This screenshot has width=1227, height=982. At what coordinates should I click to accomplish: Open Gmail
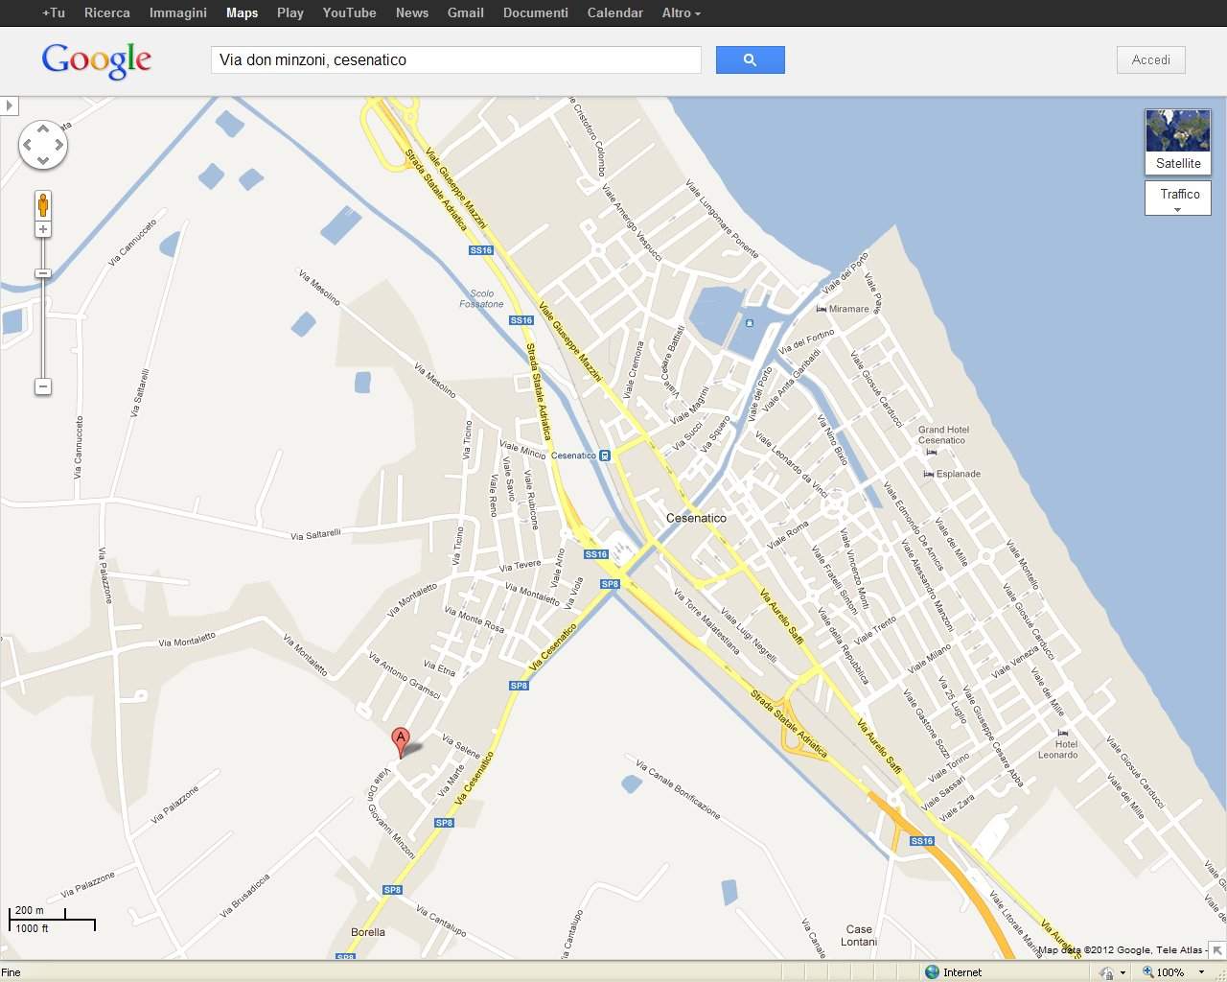[x=466, y=12]
